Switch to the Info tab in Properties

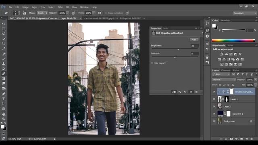(x=165, y=28)
